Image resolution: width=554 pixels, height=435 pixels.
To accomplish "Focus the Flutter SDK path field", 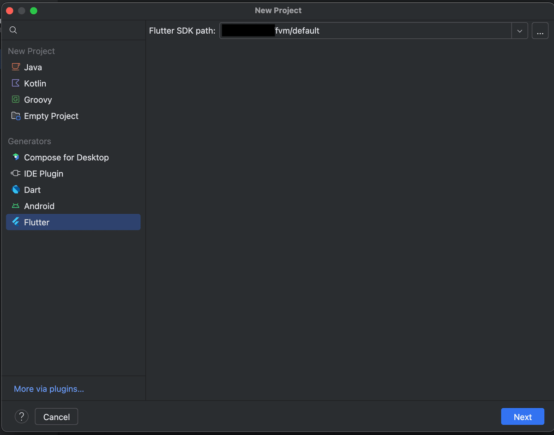I will [x=365, y=31].
